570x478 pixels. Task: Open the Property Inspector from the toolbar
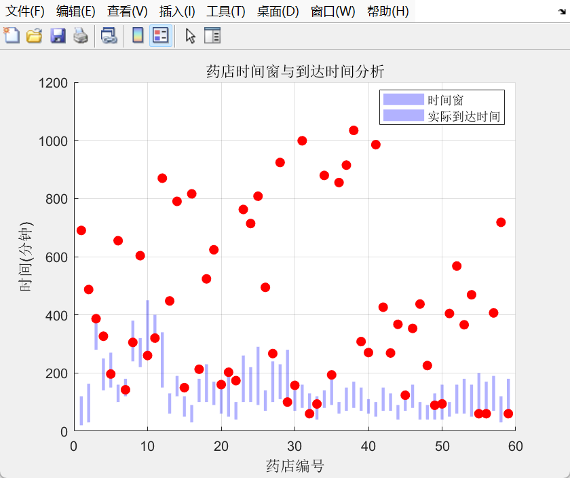212,36
